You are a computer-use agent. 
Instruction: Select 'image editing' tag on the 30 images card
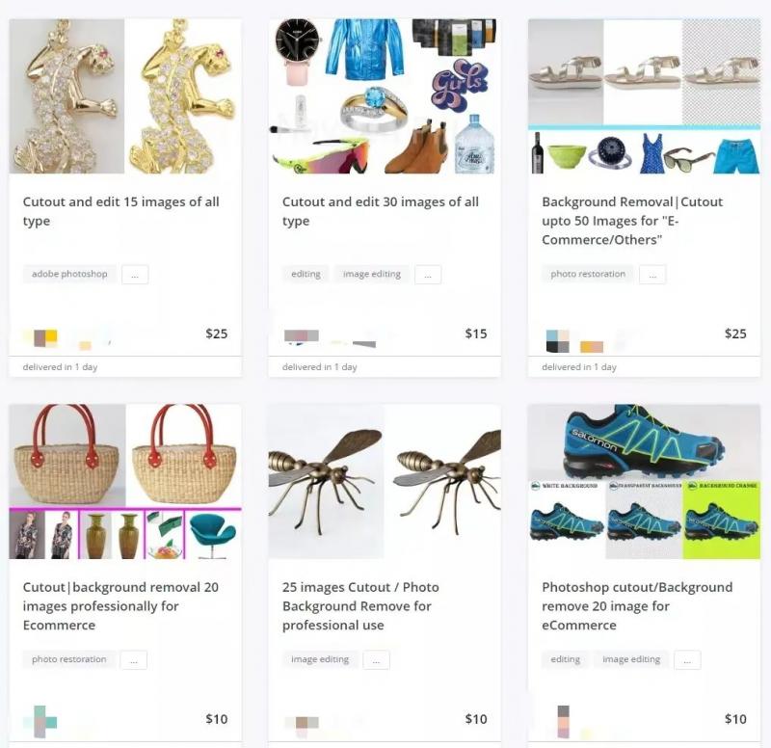pos(372,274)
